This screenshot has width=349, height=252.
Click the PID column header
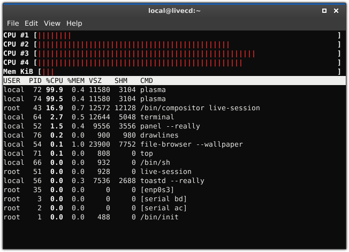point(35,80)
